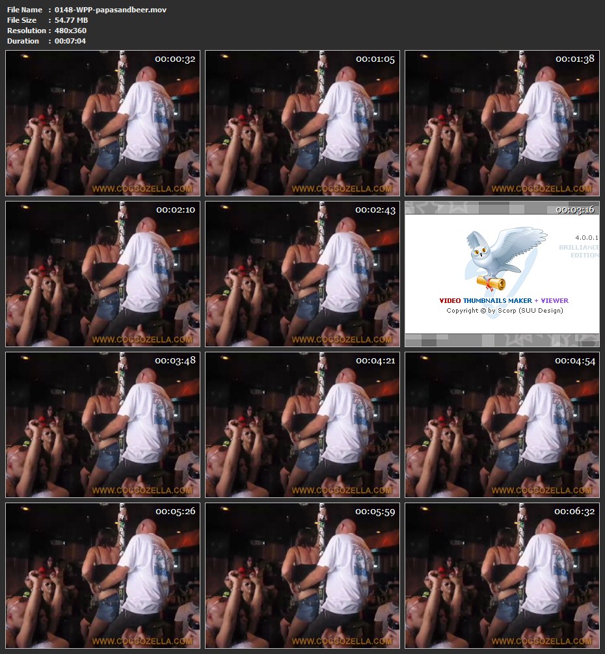605x654 pixels.
Task: Click the 480x360 resolution value
Action: 70,31
